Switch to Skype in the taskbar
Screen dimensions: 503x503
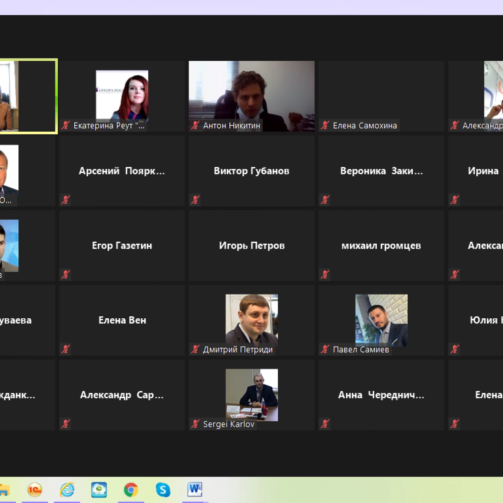click(x=163, y=490)
